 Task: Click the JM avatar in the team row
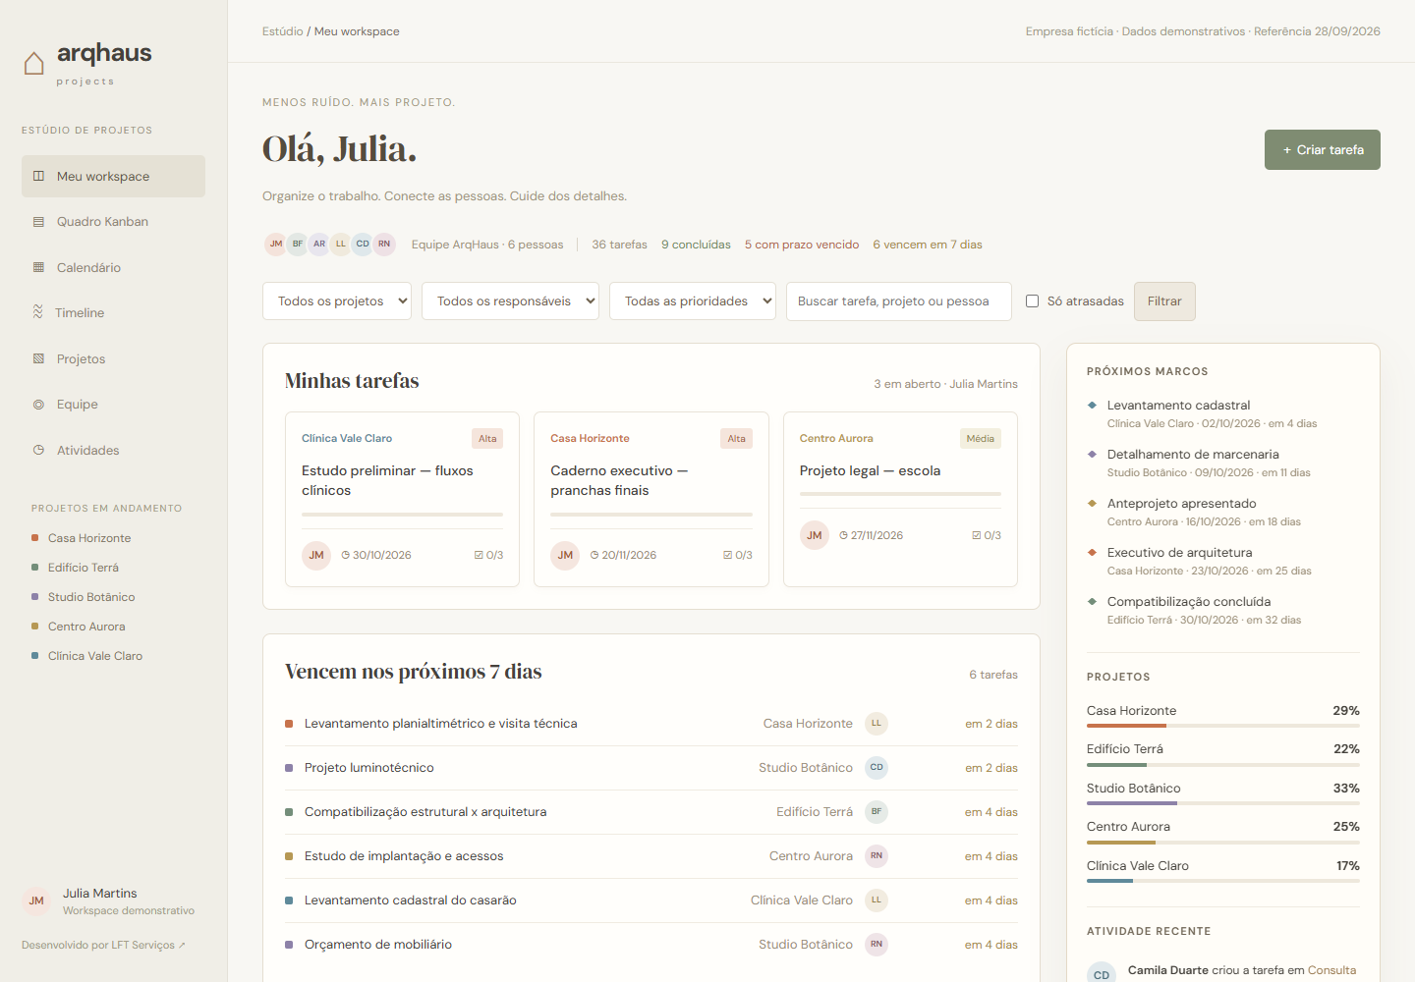(276, 245)
